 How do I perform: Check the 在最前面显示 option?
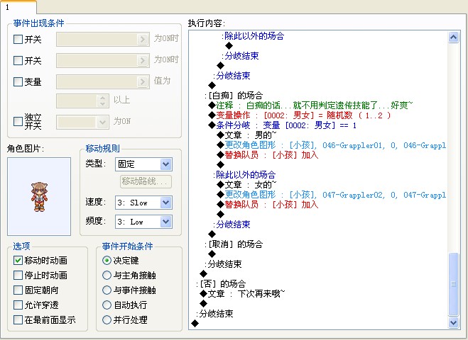(18, 320)
